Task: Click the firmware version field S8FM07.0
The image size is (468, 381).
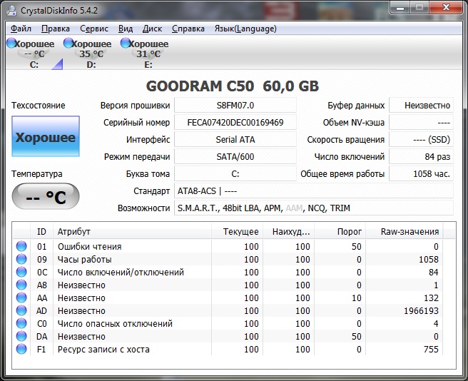Action: click(x=235, y=106)
